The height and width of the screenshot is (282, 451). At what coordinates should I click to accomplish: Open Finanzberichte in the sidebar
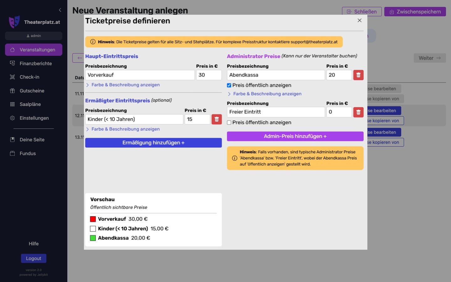point(35,64)
